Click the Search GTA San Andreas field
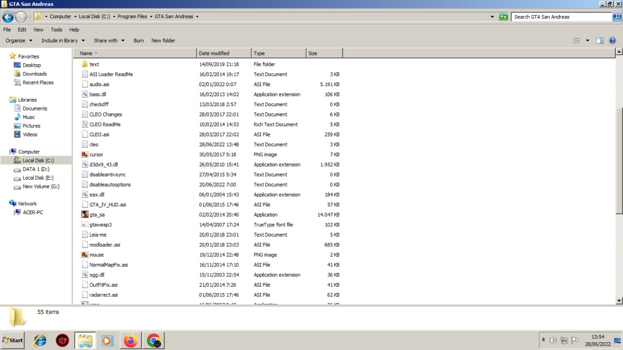 [562, 17]
